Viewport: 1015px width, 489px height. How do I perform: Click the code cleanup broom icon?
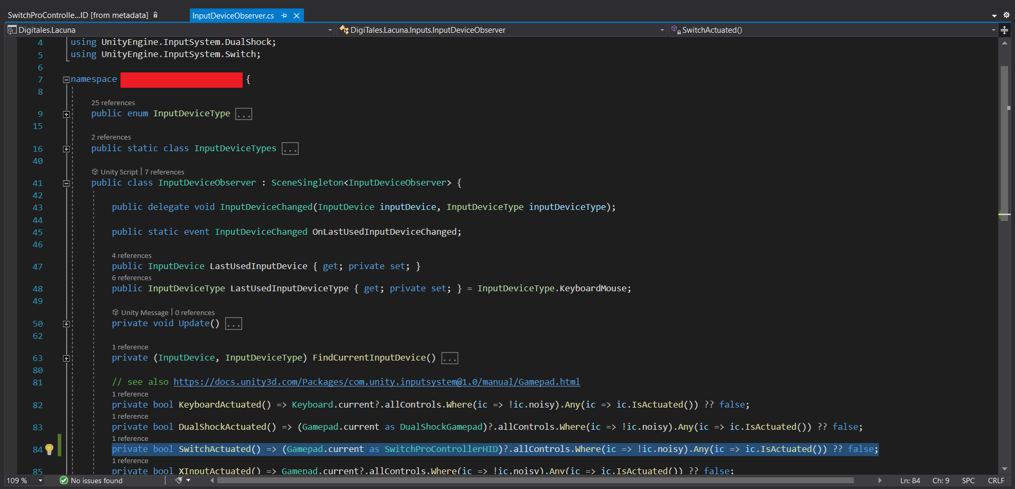[x=179, y=481]
